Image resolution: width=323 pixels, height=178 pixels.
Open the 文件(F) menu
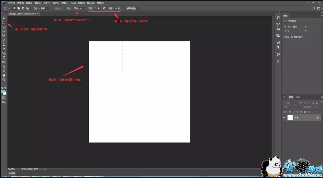click(x=11, y=3)
